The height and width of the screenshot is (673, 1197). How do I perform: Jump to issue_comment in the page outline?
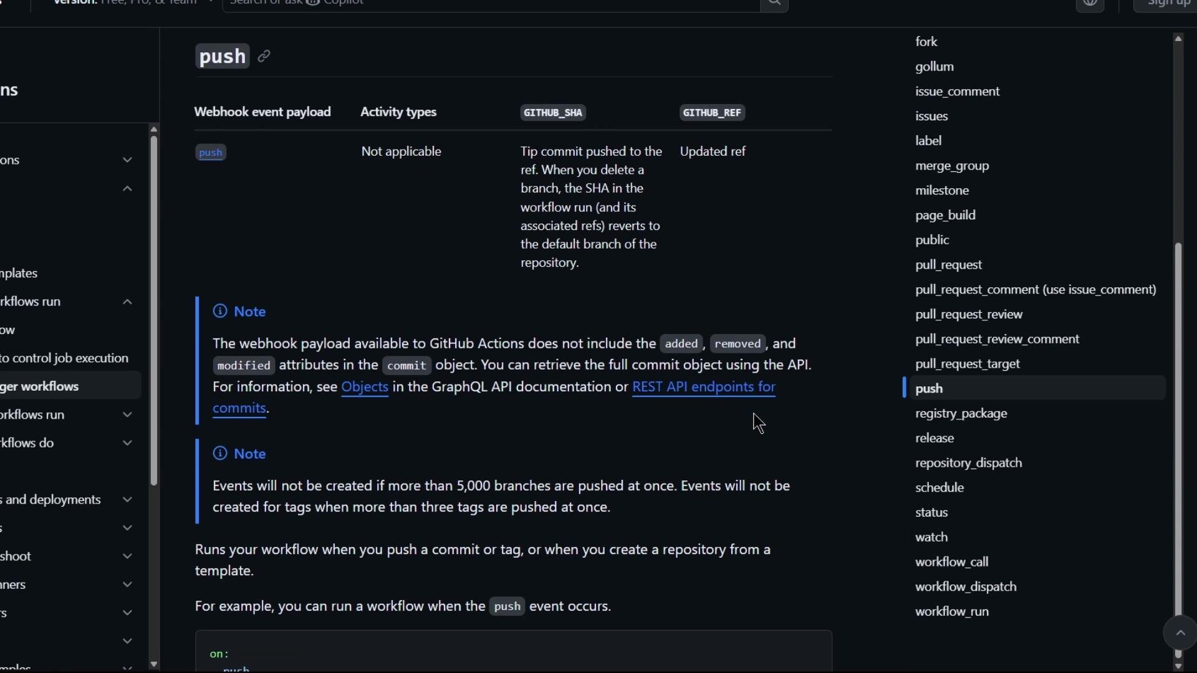click(958, 92)
